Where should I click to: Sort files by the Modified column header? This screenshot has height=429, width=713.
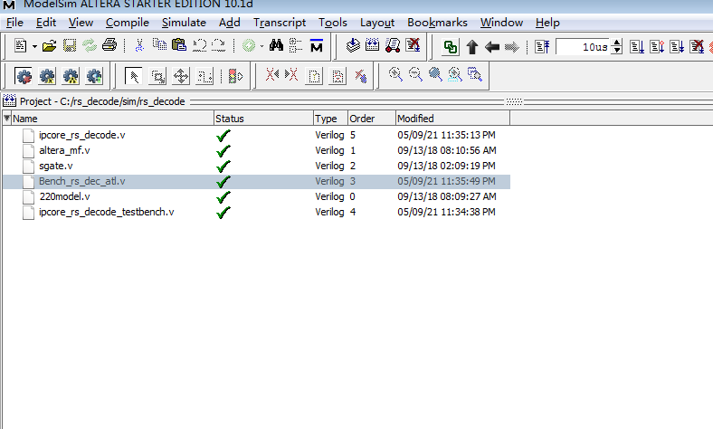452,119
